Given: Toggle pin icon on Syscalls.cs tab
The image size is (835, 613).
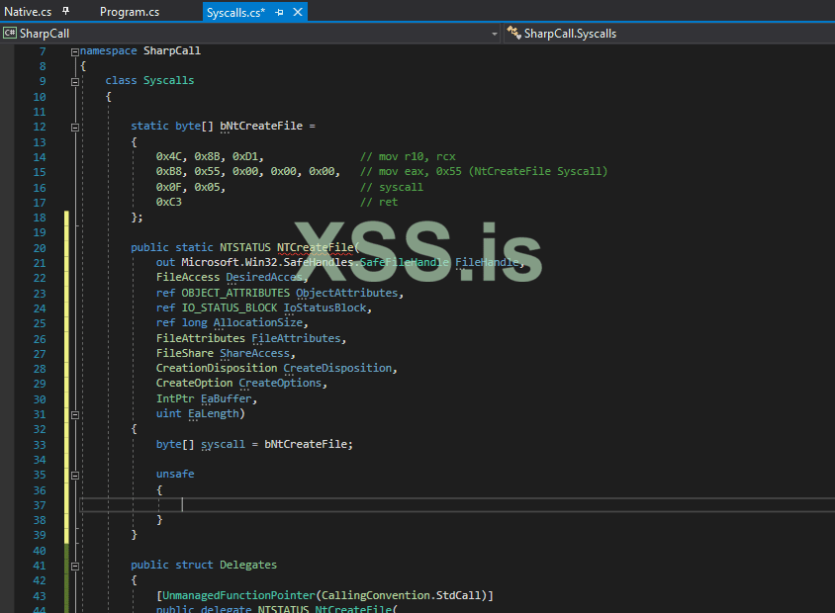Looking at the screenshot, I should pyautogui.click(x=280, y=12).
